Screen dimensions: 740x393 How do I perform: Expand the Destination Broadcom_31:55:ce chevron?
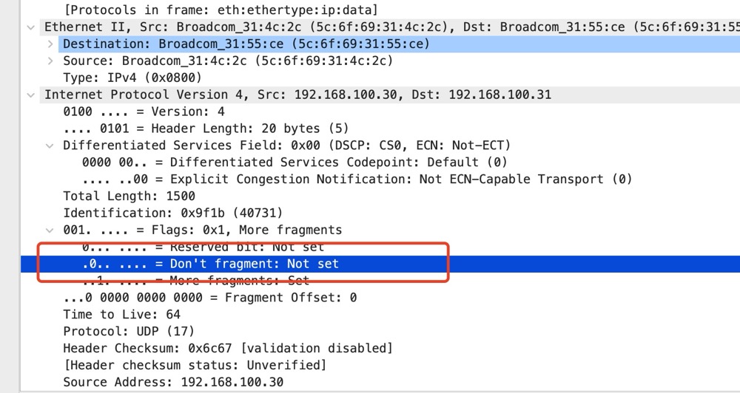50,44
